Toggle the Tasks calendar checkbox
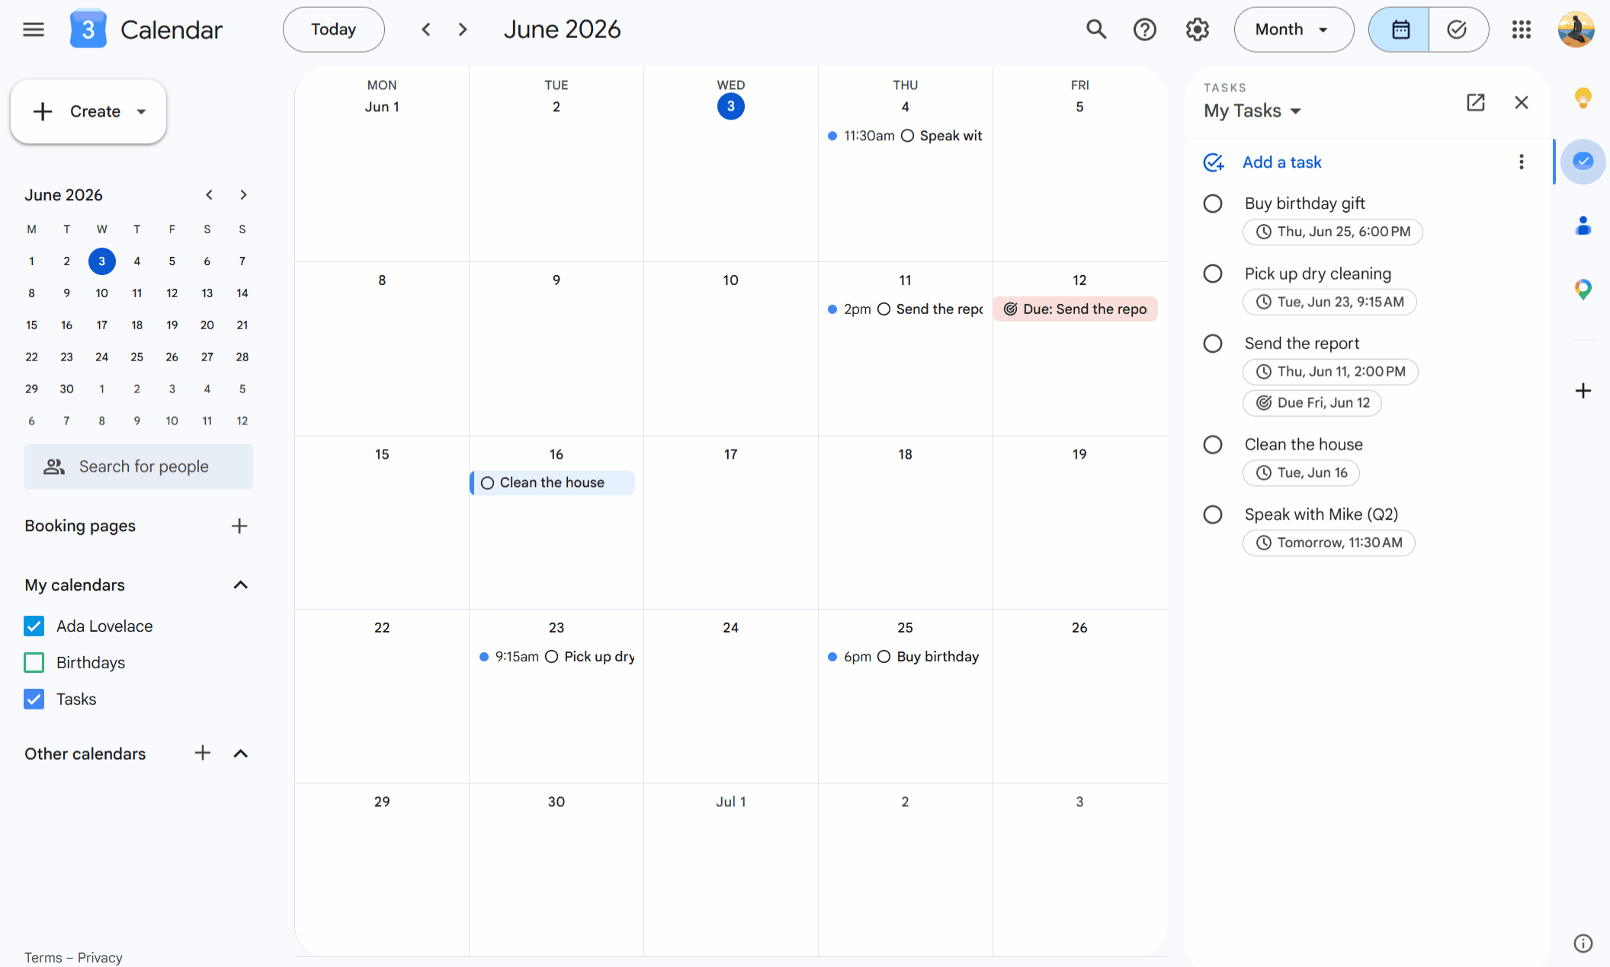Image resolution: width=1610 pixels, height=967 pixels. [34, 699]
